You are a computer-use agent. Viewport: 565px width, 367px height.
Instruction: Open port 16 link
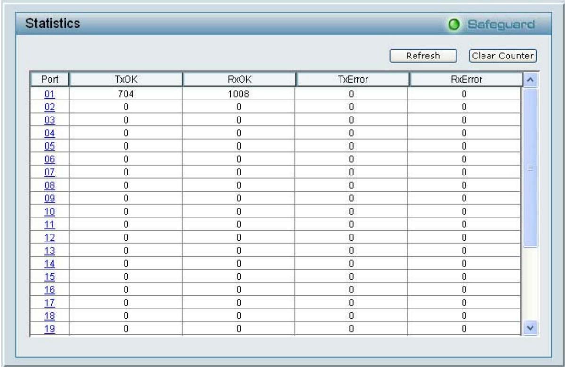point(50,290)
